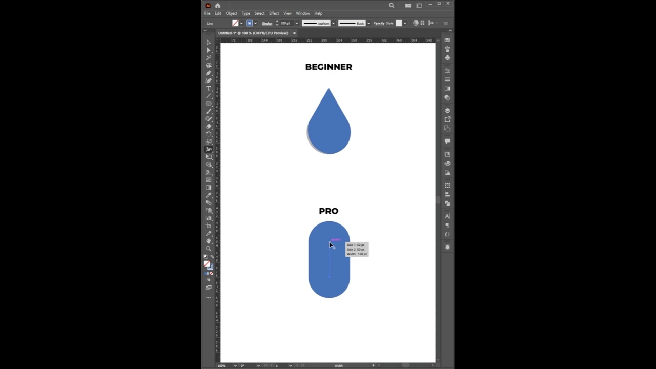Select the Curvature tool
This screenshot has height=369, width=656.
coord(209,80)
